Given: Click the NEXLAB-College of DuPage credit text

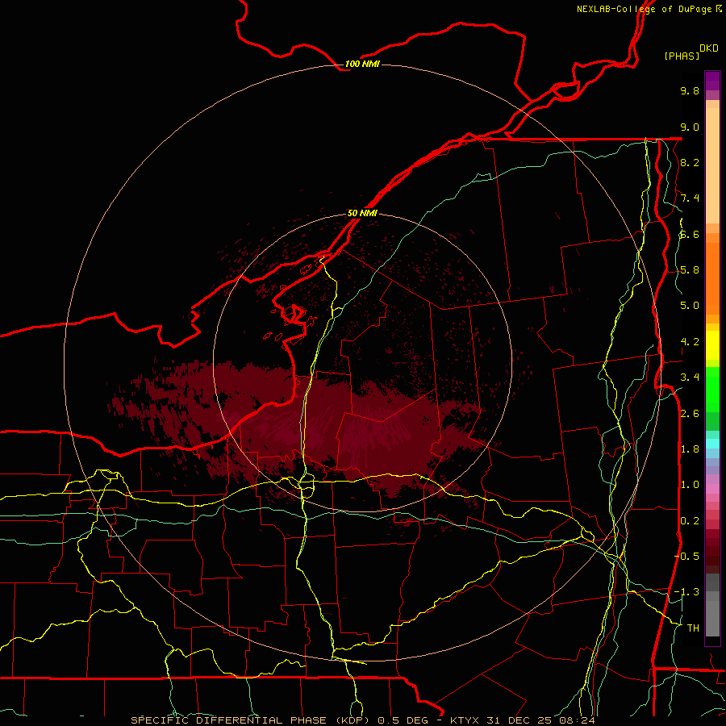Looking at the screenshot, I should click(644, 9).
